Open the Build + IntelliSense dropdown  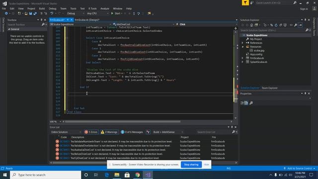point(168,132)
